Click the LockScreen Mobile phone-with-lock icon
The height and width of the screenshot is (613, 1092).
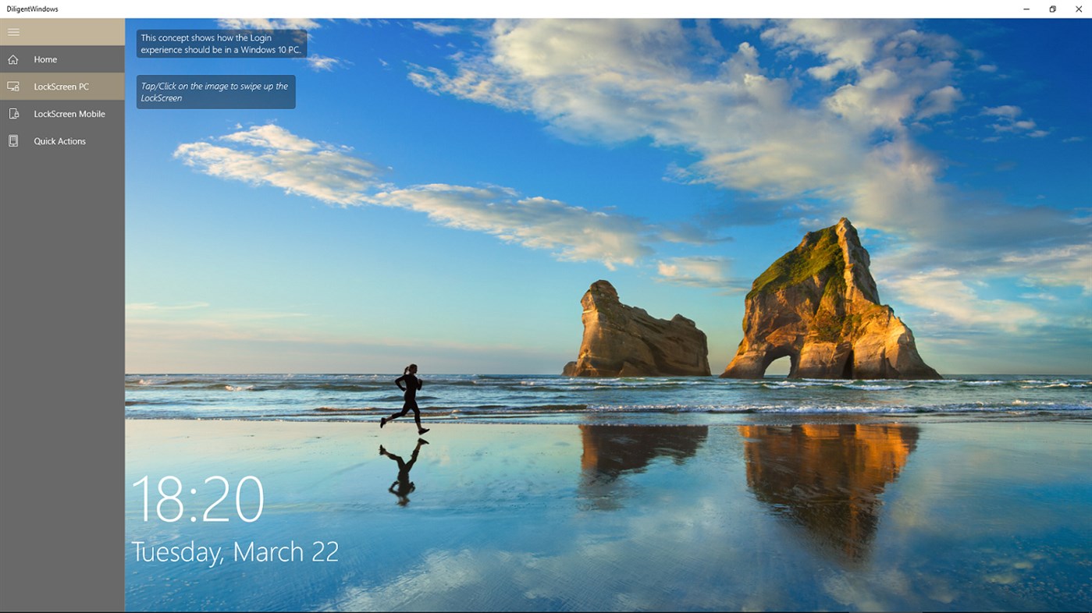tap(13, 113)
